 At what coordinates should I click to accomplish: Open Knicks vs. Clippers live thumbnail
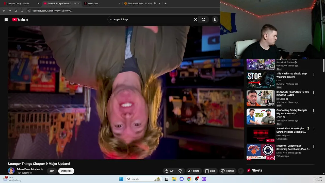point(261,152)
